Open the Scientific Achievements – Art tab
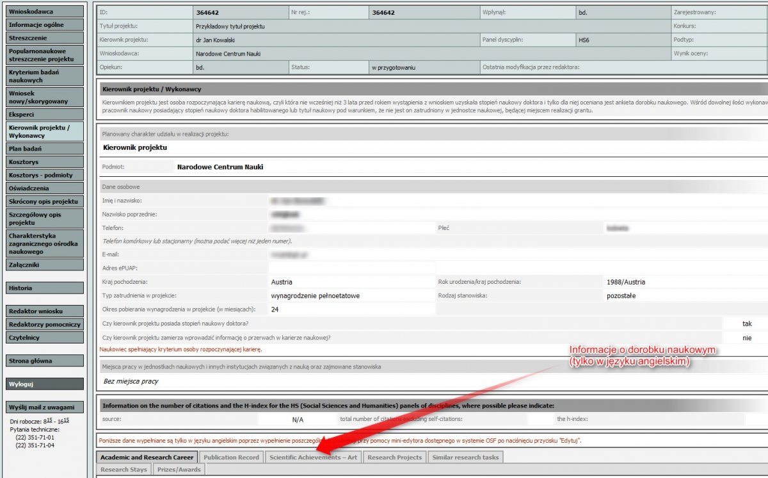Image resolution: width=768 pixels, height=478 pixels. (x=313, y=457)
